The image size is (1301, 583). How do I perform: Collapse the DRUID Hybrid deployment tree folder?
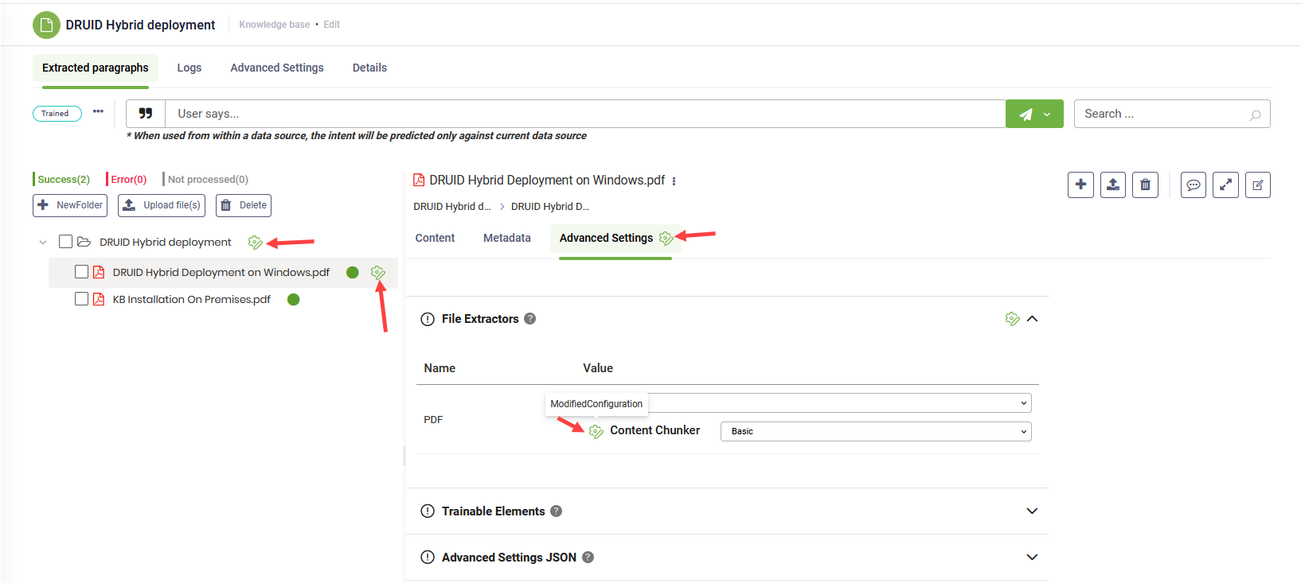[x=43, y=242]
